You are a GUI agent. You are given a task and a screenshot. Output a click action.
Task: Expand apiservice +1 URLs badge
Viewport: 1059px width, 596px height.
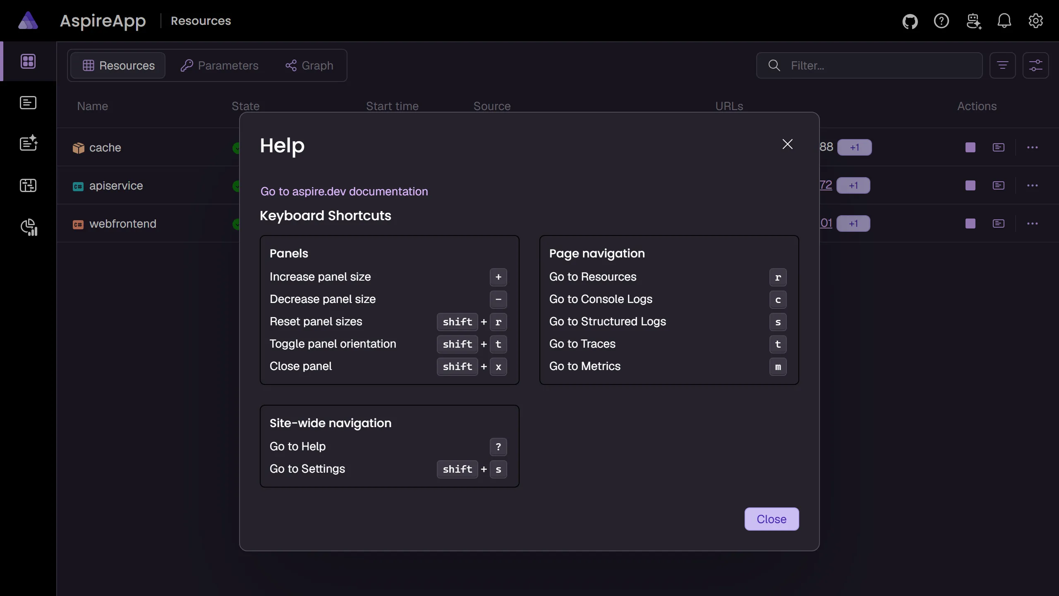853,185
